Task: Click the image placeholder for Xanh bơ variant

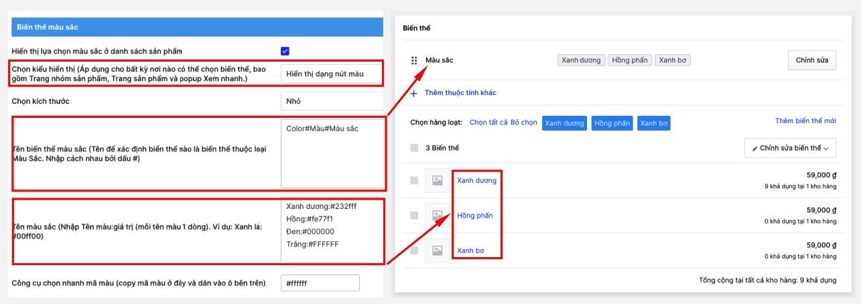Action: (437, 250)
